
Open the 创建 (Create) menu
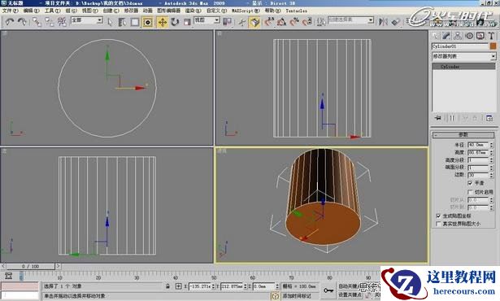point(111,11)
